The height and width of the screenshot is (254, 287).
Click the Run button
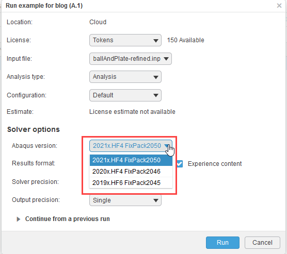[x=222, y=243]
